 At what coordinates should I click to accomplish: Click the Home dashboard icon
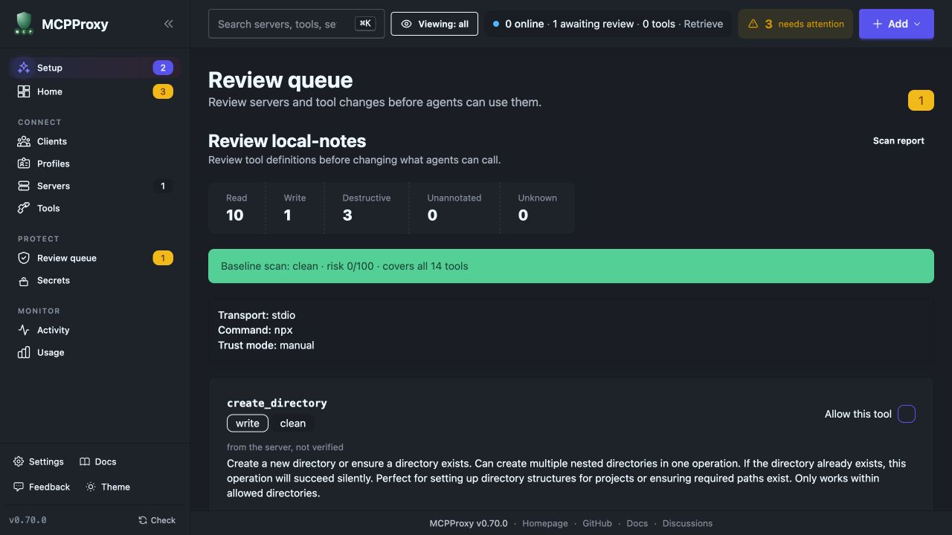click(24, 91)
